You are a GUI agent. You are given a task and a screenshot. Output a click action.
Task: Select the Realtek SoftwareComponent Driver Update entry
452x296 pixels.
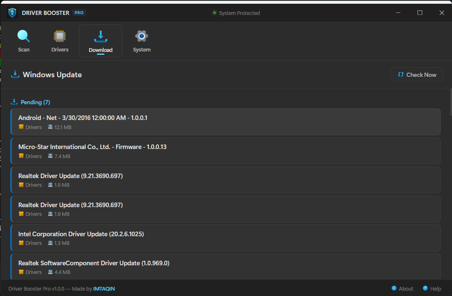coord(226,267)
